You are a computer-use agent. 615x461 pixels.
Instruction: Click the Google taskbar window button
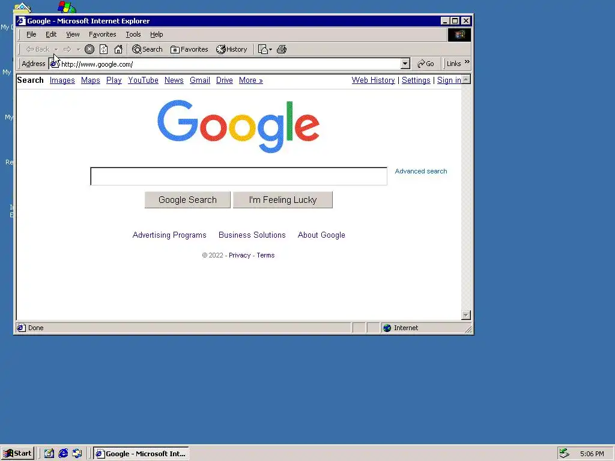pos(141,454)
